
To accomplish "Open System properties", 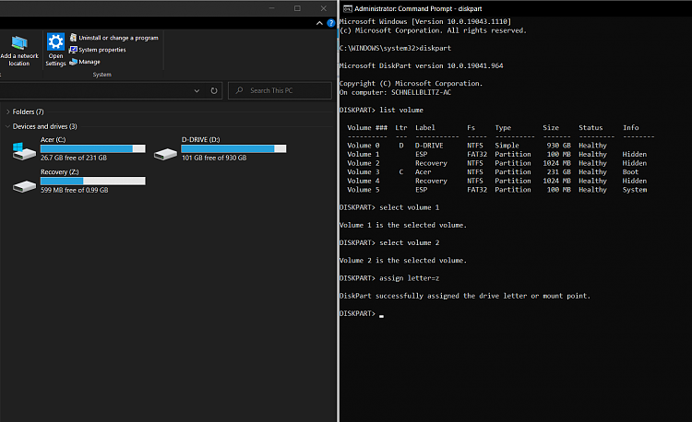I will coord(101,50).
